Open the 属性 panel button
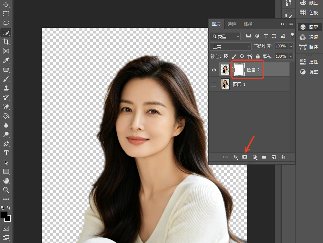This screenshot has width=323, height=243. 309,62
